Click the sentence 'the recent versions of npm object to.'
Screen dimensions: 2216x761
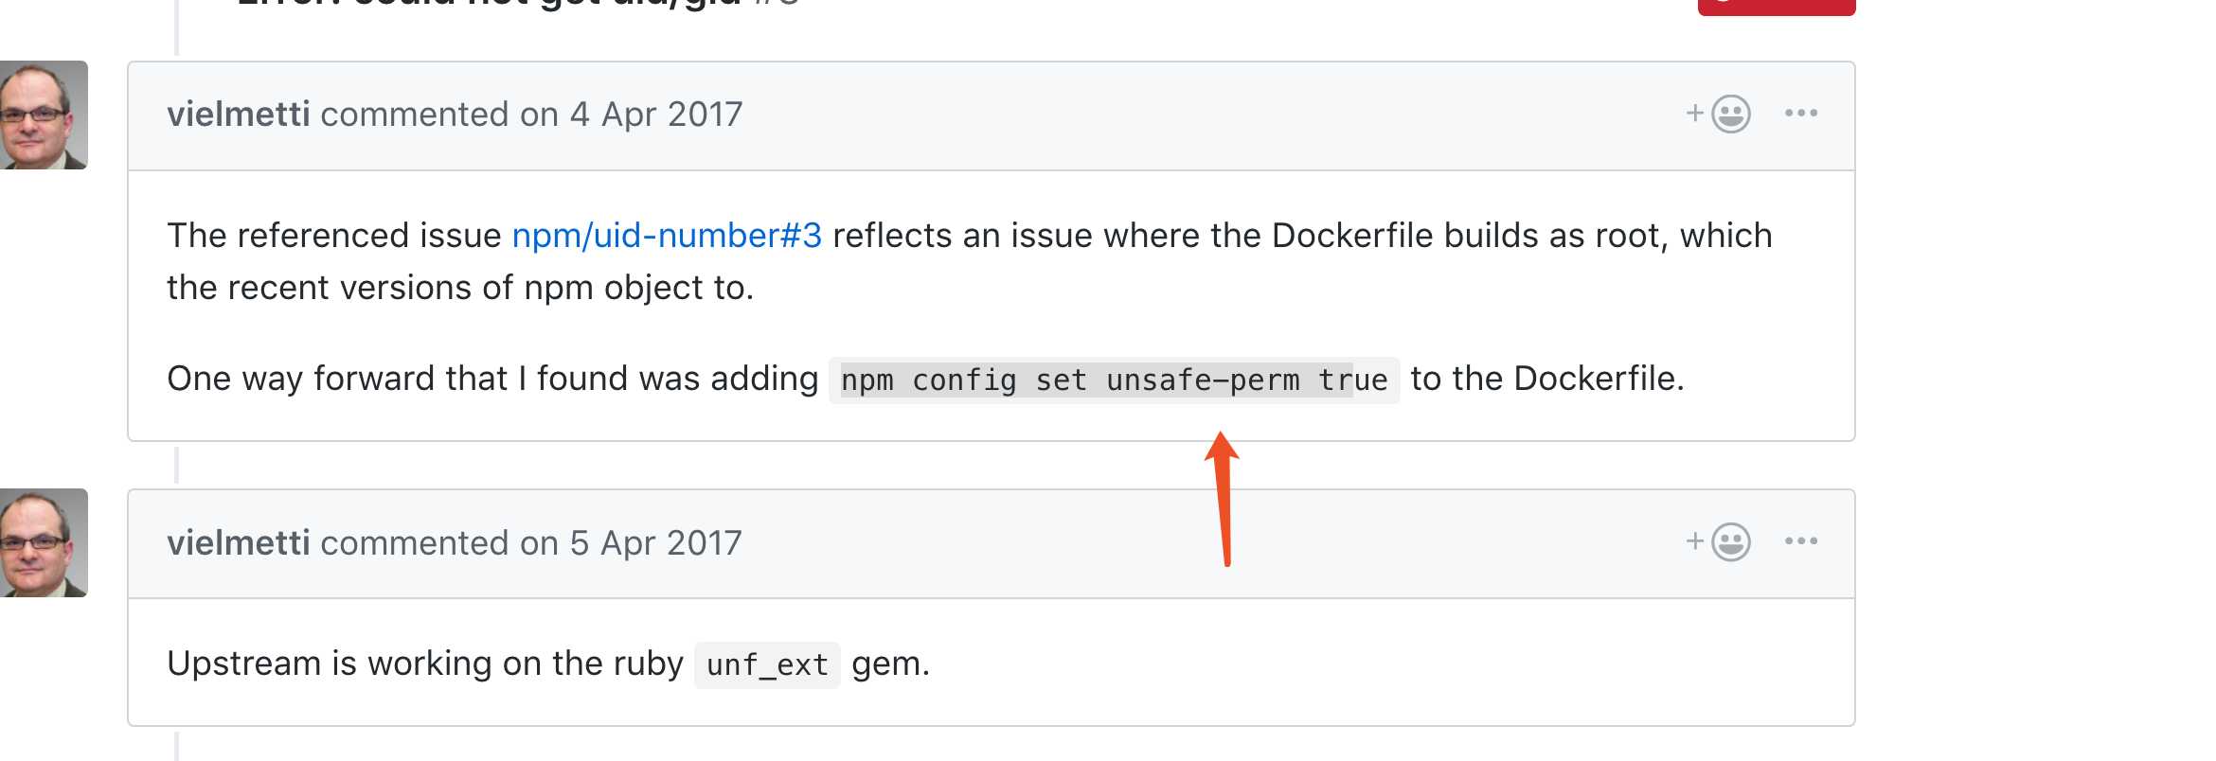(460, 288)
